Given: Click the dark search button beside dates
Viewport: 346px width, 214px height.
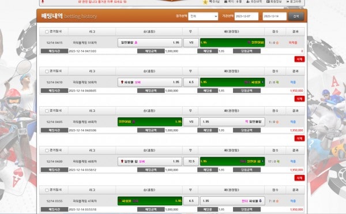Looking at the screenshot, I should tap(296, 16).
